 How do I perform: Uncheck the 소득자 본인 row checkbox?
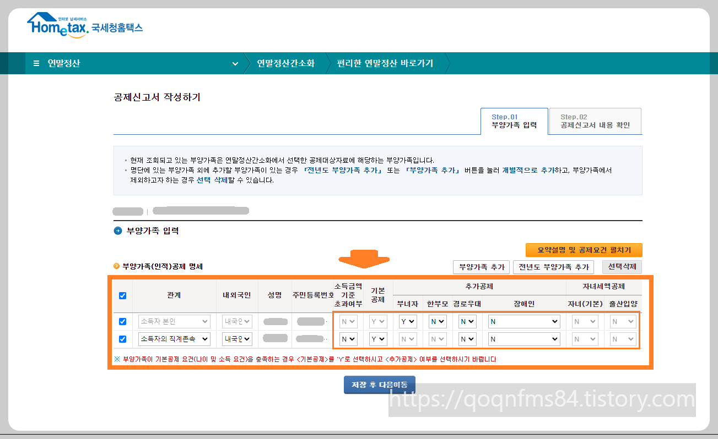(x=122, y=321)
